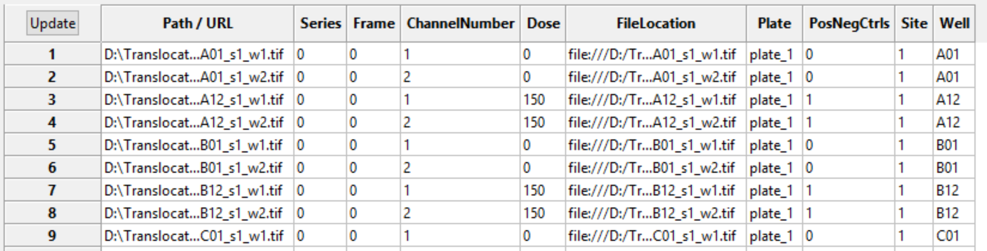Image resolution: width=987 pixels, height=251 pixels.
Task: Click the A12_s1_w1.tif path cell
Action: [193, 100]
